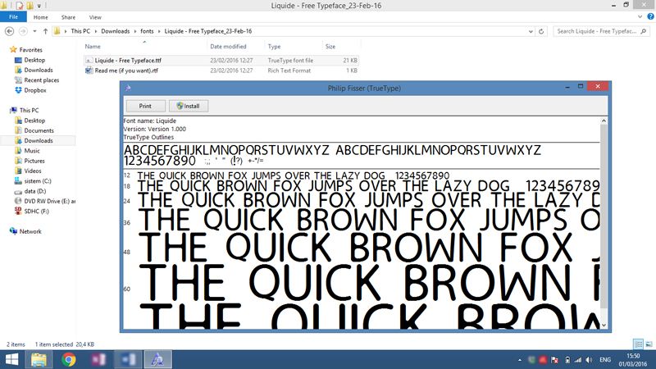Open SDHC (F:) card drive

(36, 212)
